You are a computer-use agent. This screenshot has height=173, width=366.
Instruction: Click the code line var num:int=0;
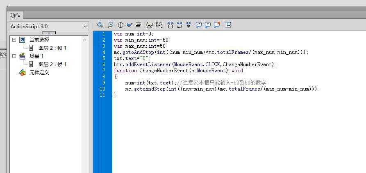pos(134,34)
